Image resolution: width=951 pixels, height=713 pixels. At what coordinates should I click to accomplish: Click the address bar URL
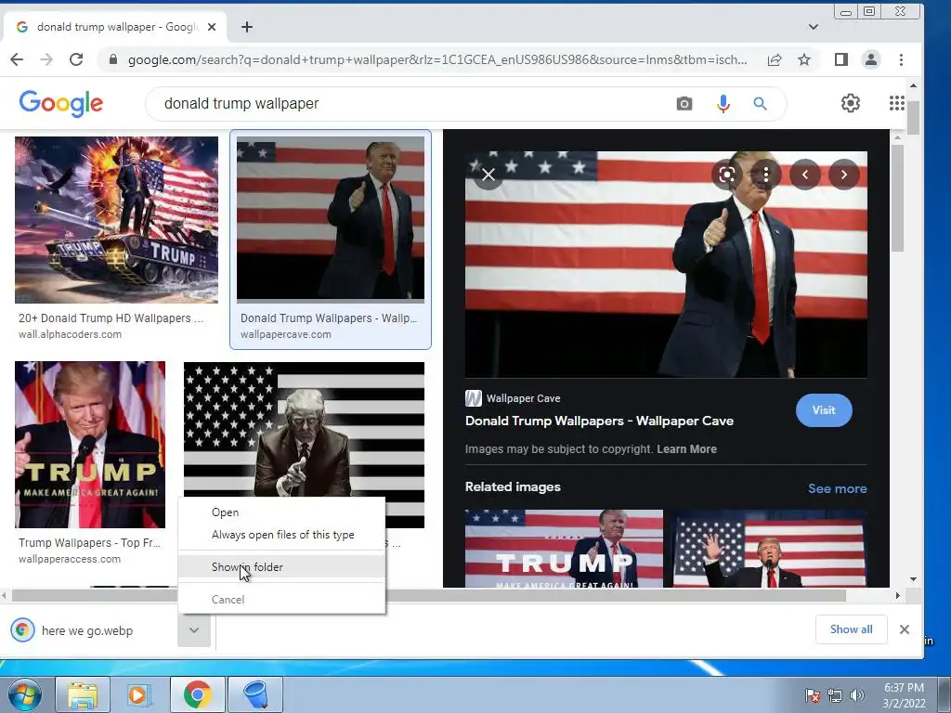pos(436,59)
